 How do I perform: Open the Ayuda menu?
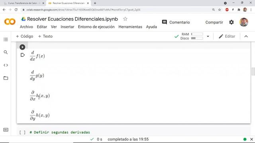151,27
